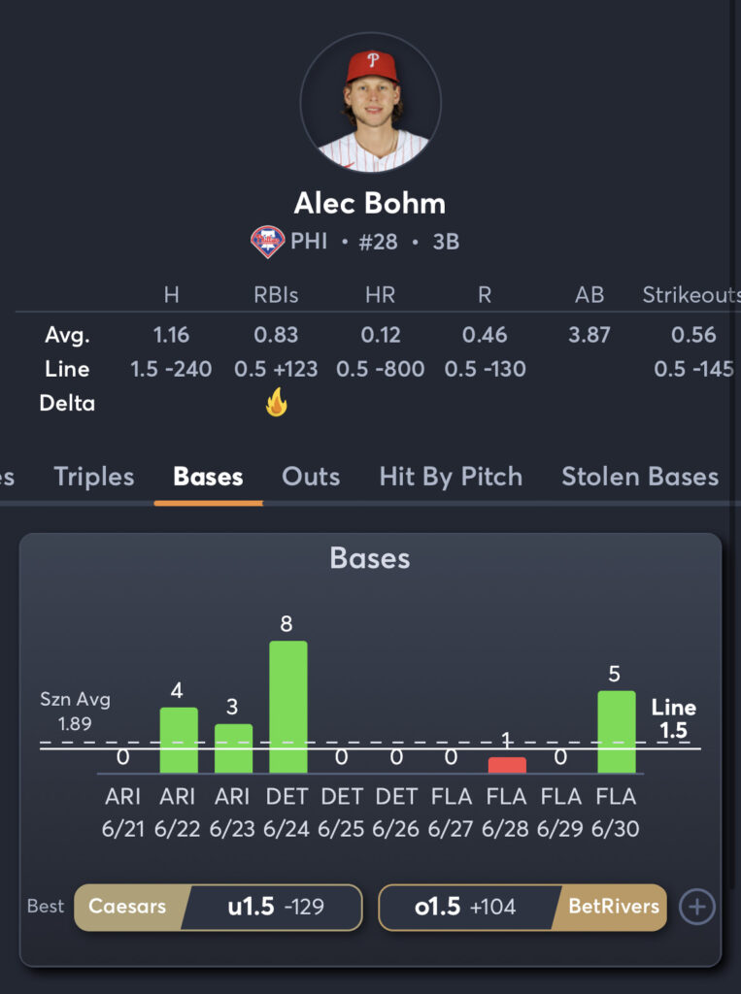741x994 pixels.
Task: Click the Strikeouts column header
Action: [x=690, y=295]
